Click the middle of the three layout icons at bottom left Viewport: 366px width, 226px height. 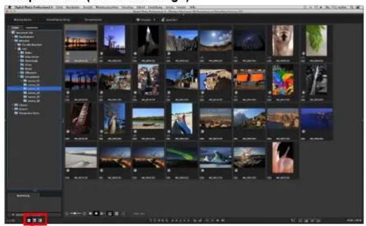pyautogui.click(x=34, y=220)
